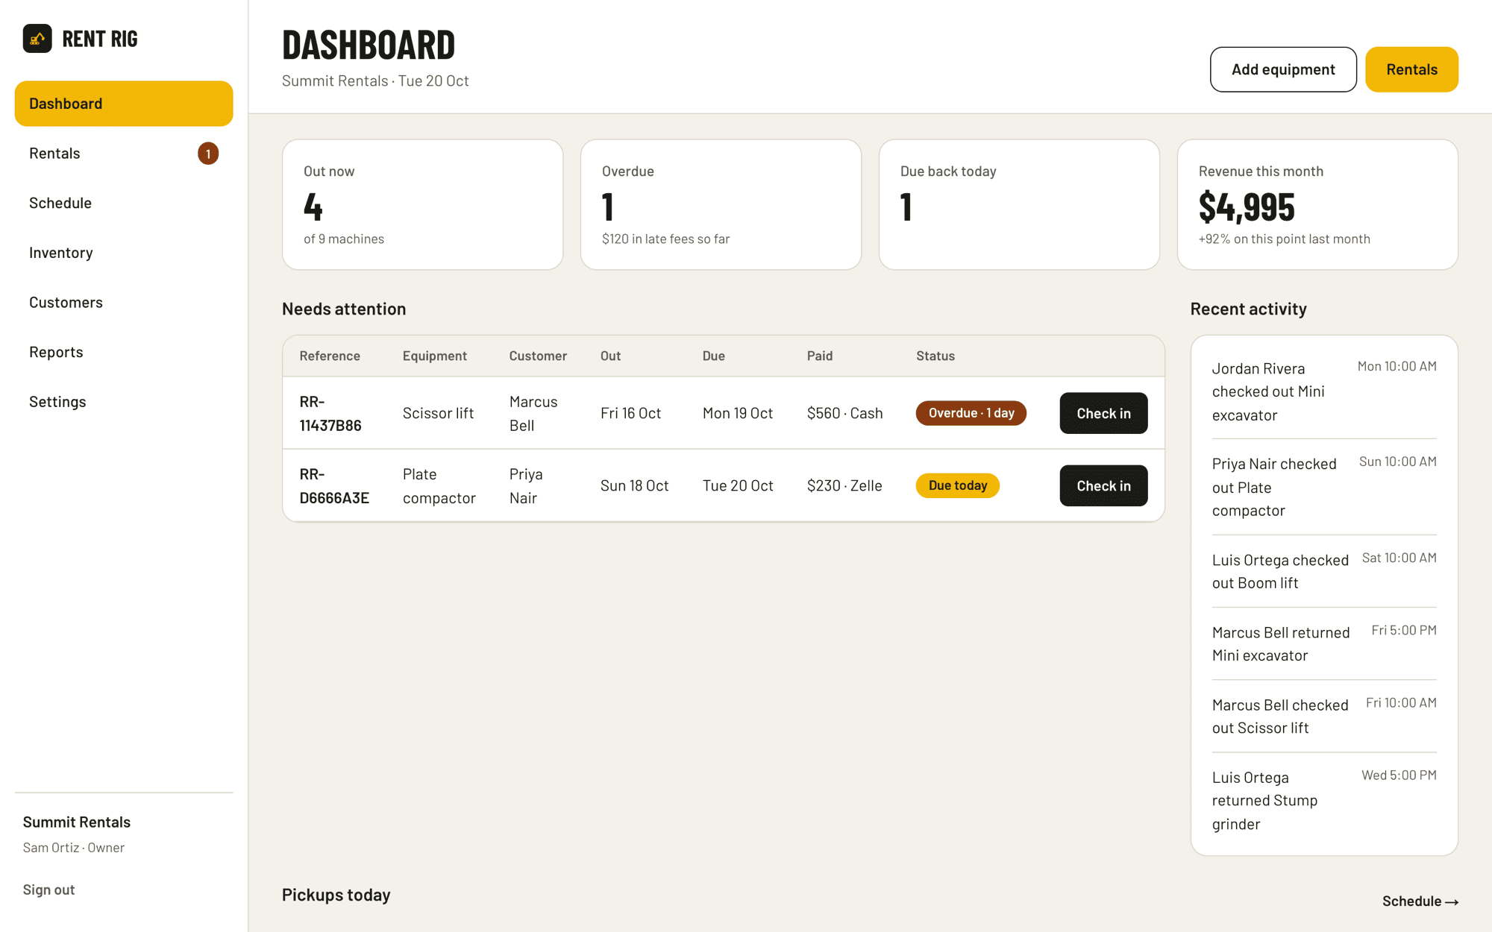1492x932 pixels.
Task: Click the Sam Ortiz · Owner label
Action: tap(74, 848)
